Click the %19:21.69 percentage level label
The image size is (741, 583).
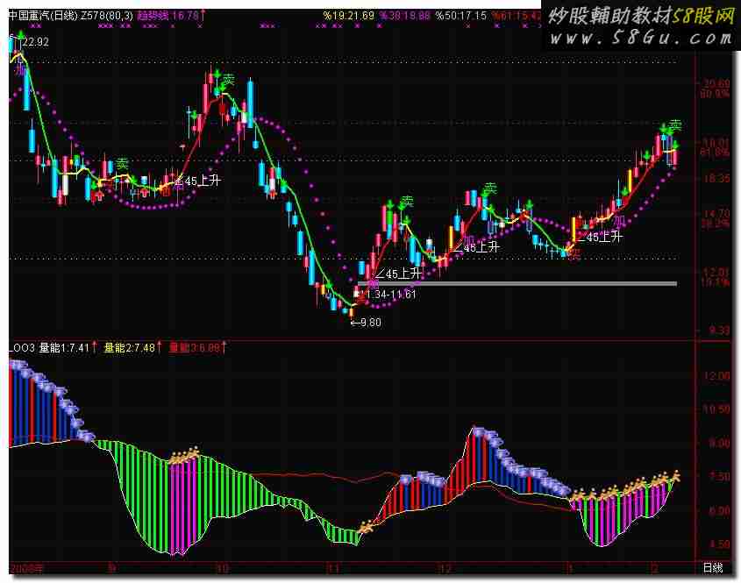coord(348,16)
